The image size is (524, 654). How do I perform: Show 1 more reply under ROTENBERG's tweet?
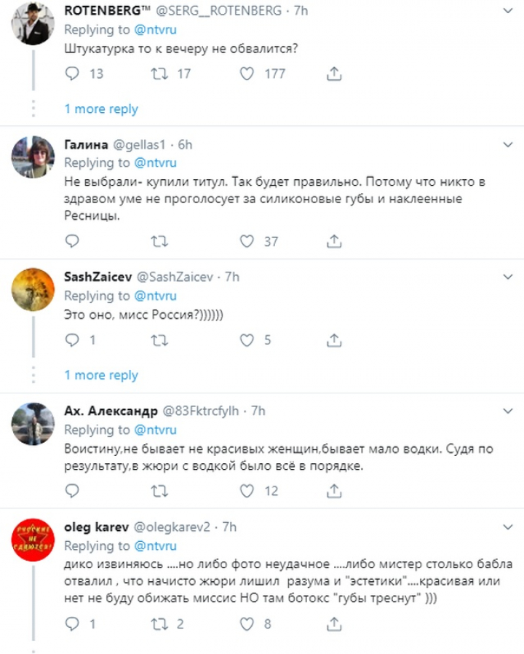[100, 109]
